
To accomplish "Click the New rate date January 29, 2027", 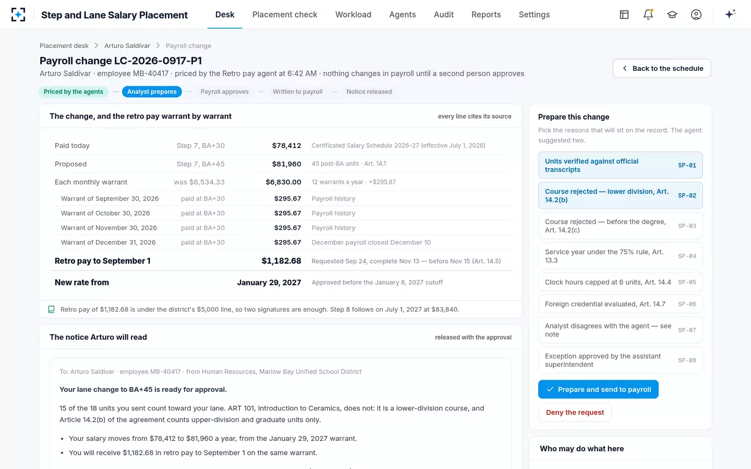I will (269, 282).
